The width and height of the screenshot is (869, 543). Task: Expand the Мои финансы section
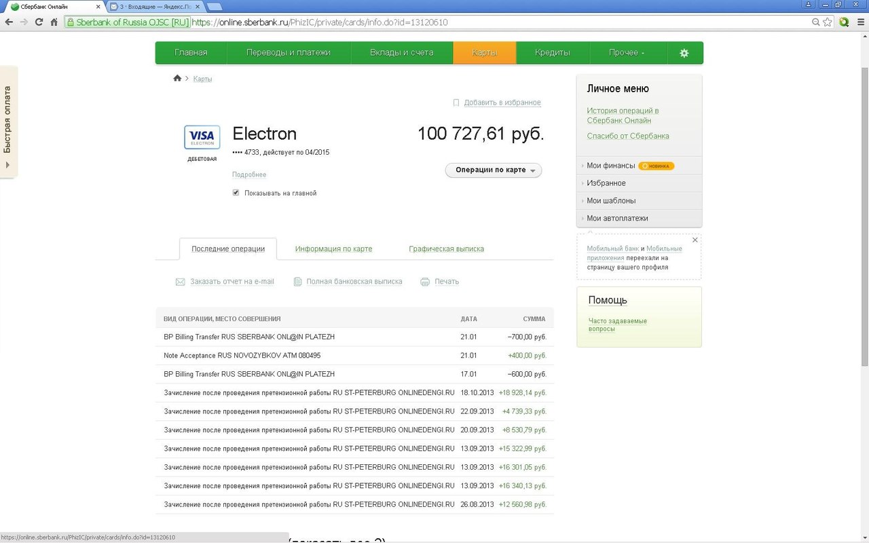pyautogui.click(x=610, y=166)
